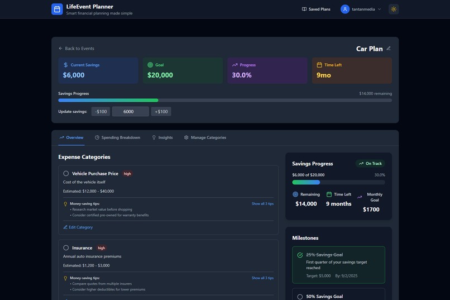
Task: Decrease savings with the -$100 button
Action: click(100, 111)
